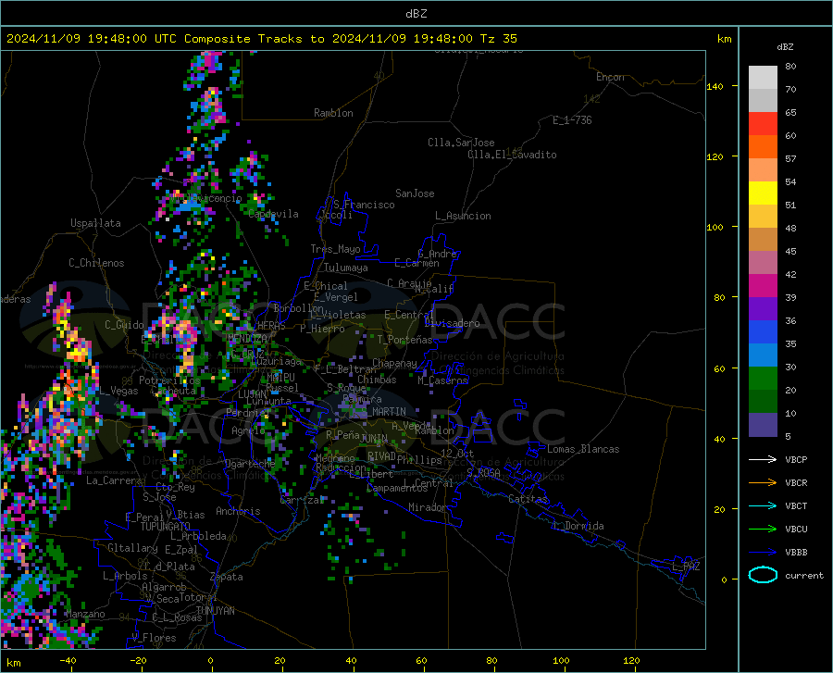Screen dimensions: 833x673
Task: Click the Clla.SanJose map label
Action: pos(461,143)
